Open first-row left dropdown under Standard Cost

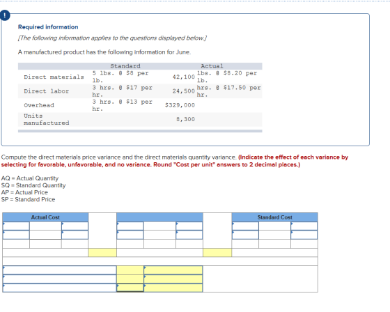[245, 226]
